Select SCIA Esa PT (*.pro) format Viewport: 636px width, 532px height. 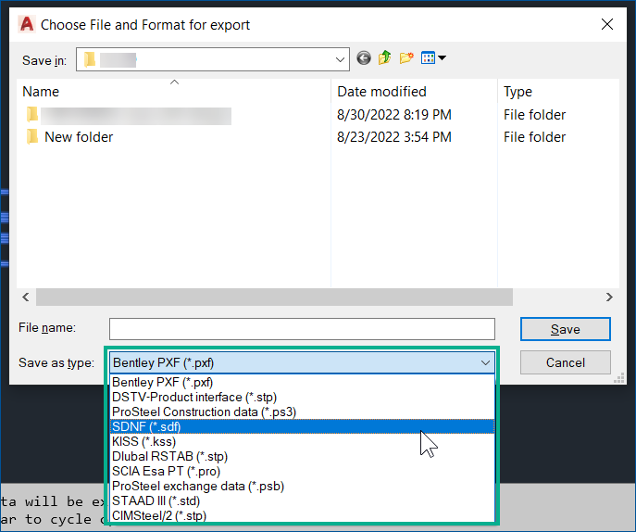coord(302,471)
